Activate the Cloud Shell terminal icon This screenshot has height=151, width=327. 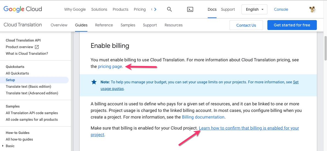click(190, 9)
